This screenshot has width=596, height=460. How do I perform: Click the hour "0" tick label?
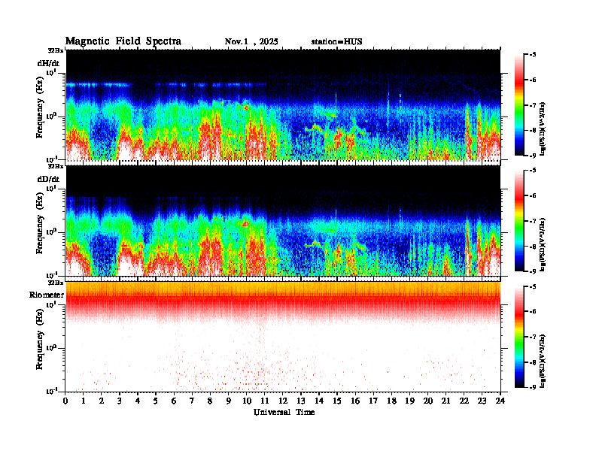click(65, 401)
